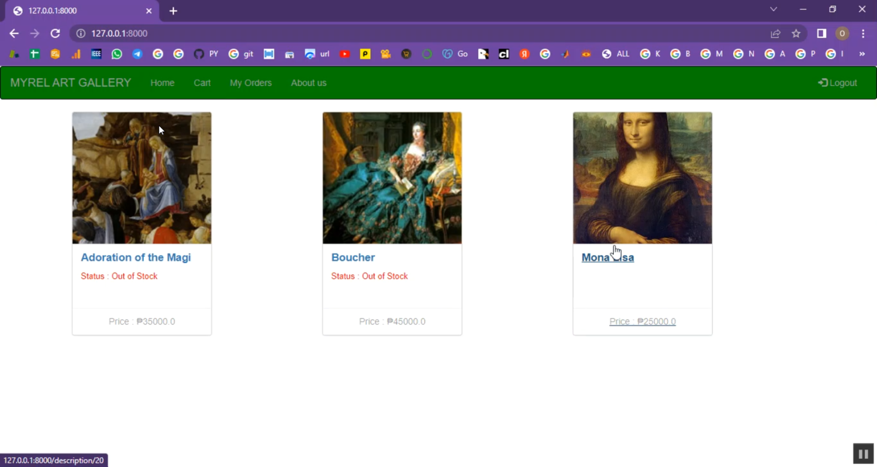Reload the current page

(55, 34)
